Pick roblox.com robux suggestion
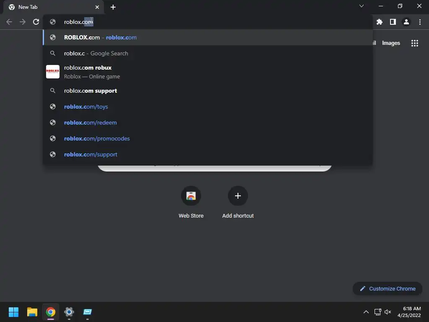 pyautogui.click(x=208, y=72)
